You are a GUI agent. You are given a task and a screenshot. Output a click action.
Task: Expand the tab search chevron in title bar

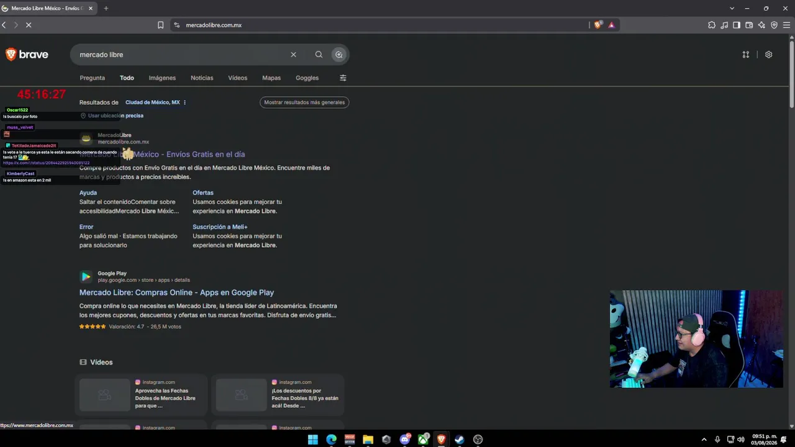[x=732, y=8]
